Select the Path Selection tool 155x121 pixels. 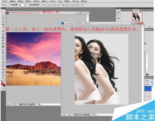tap(3, 63)
